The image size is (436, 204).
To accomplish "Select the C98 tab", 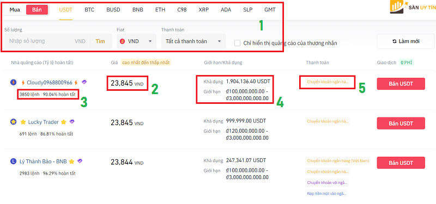I will coord(182,10).
